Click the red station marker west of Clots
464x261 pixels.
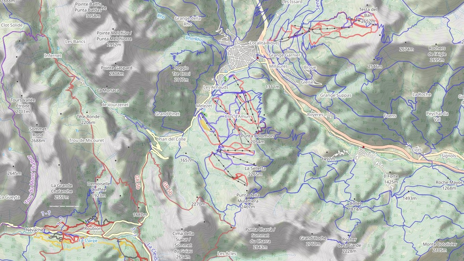pos(363,147)
